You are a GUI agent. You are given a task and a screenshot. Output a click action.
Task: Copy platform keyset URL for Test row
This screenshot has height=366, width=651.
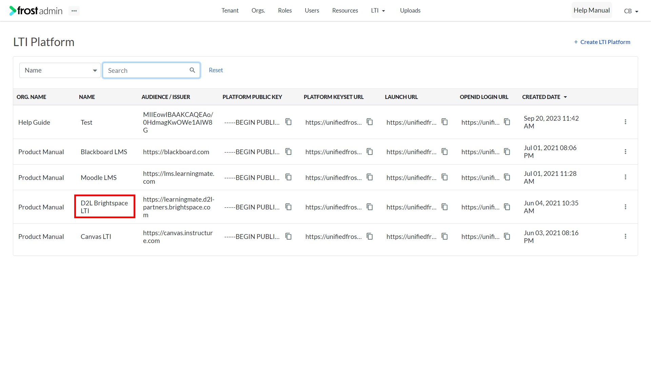click(x=370, y=122)
